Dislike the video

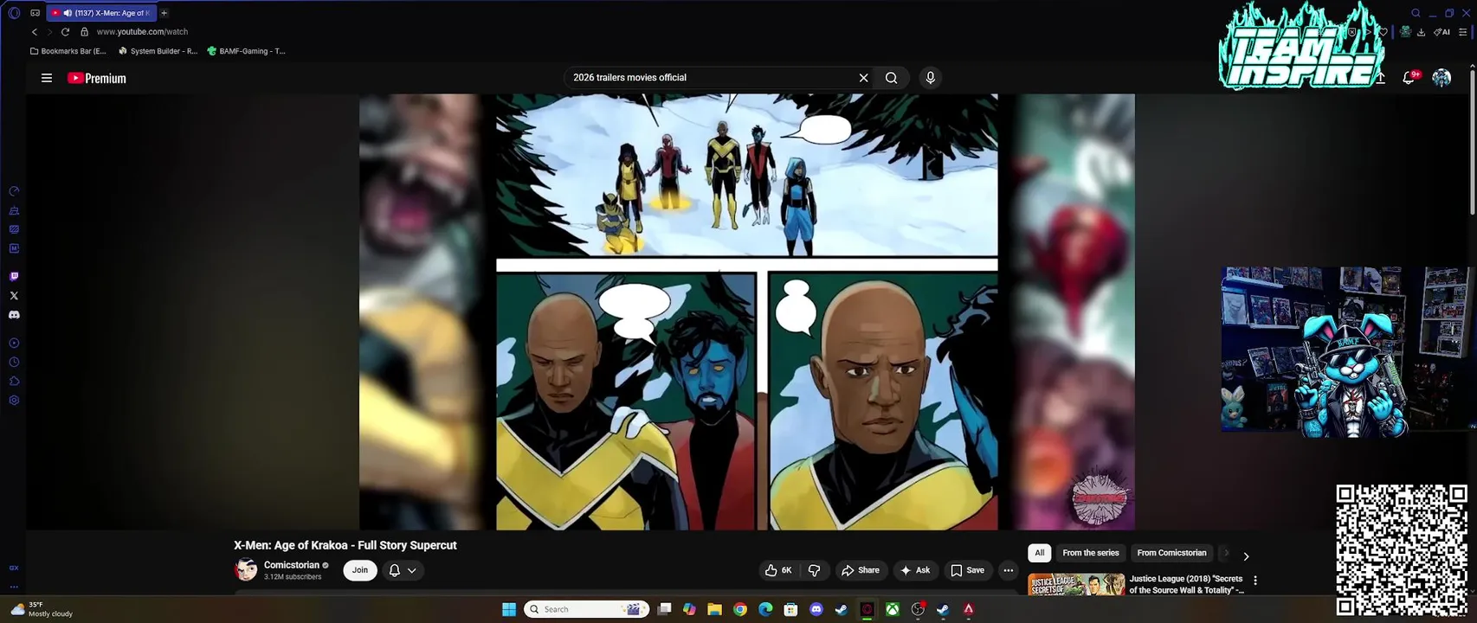(x=815, y=570)
